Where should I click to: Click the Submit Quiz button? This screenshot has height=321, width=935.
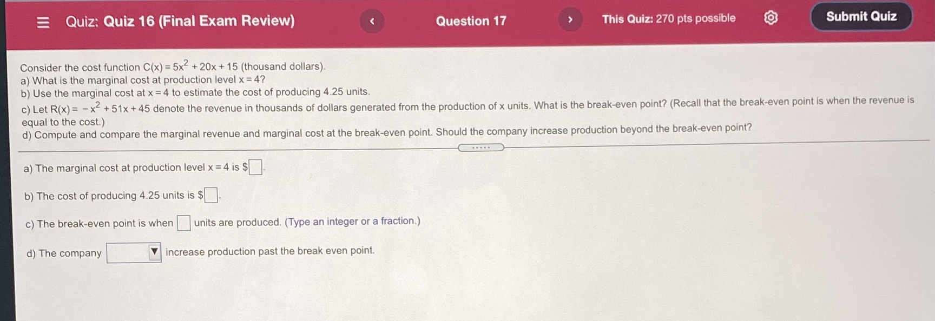pos(861,16)
